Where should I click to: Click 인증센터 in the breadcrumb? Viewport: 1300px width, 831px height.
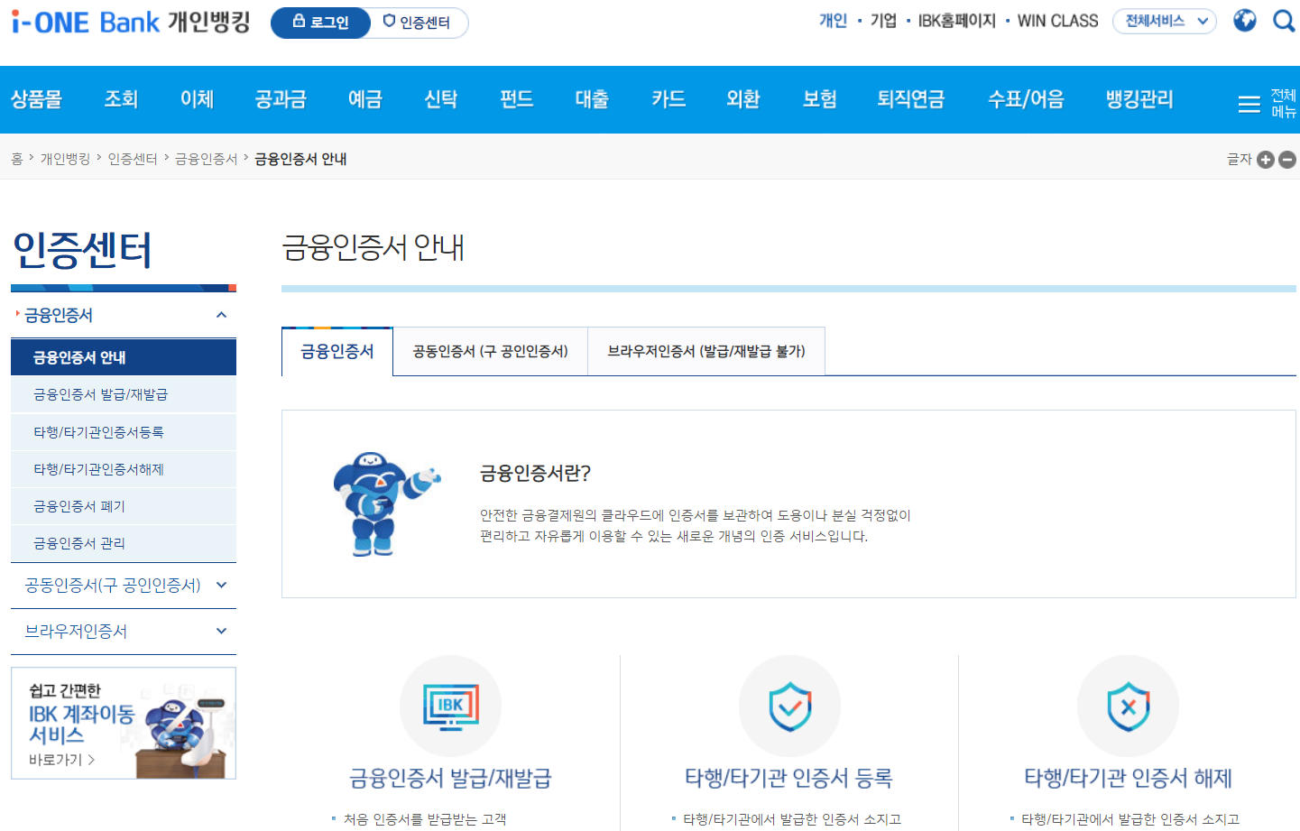[x=133, y=159]
